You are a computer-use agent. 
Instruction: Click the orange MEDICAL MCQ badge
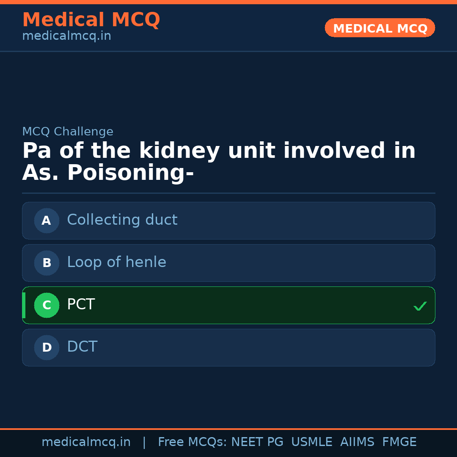tap(380, 28)
